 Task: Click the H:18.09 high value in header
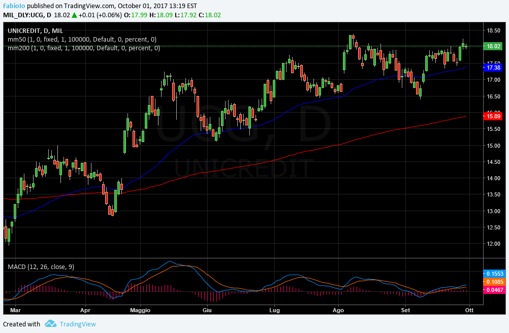[161, 15]
